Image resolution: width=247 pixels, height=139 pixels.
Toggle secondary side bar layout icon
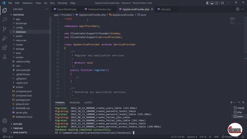click(x=217, y=3)
